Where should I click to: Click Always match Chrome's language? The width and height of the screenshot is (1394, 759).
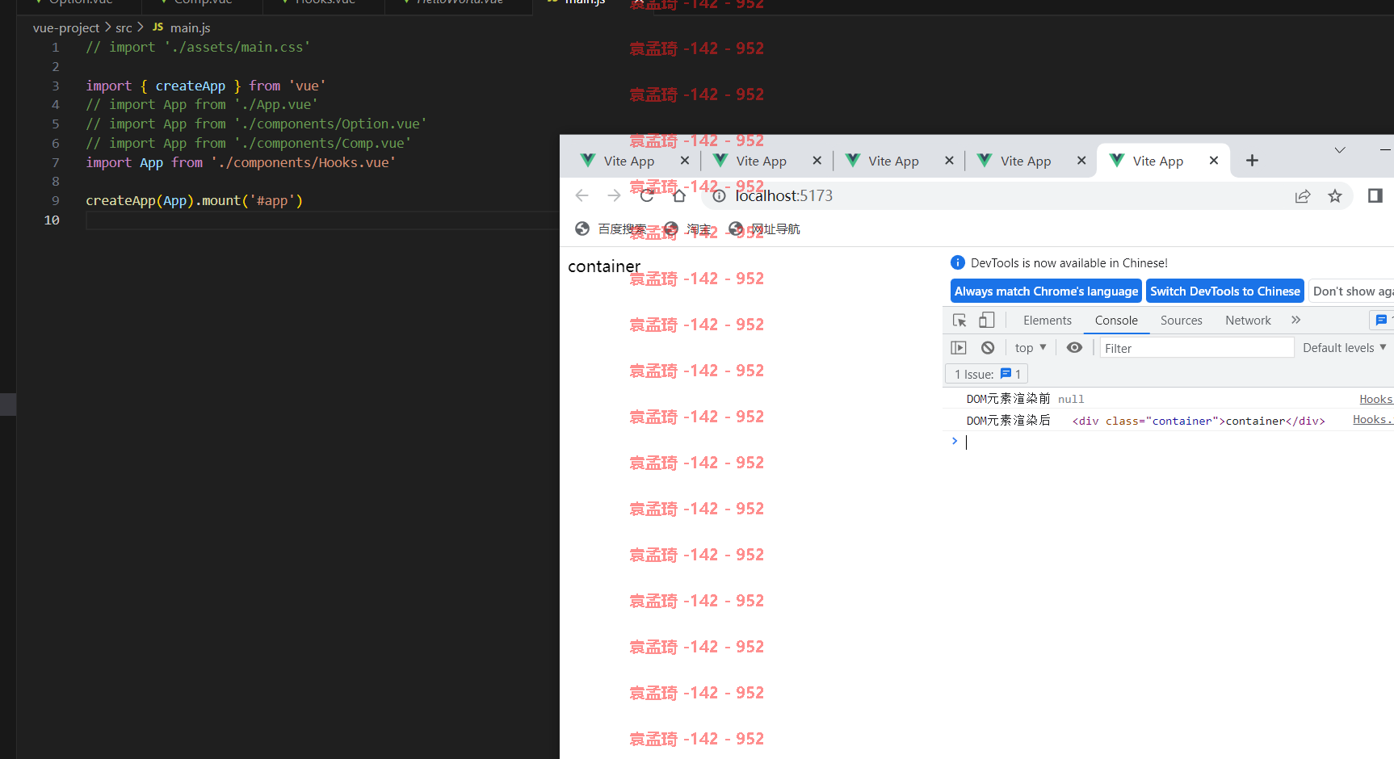[x=1046, y=291]
